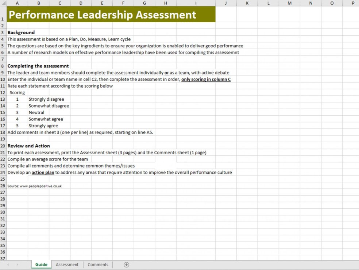Select column header H
359x270 pixels.
pyautogui.click(x=166, y=3)
